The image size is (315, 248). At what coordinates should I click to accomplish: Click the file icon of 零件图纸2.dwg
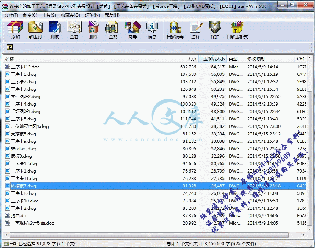pos(7,96)
